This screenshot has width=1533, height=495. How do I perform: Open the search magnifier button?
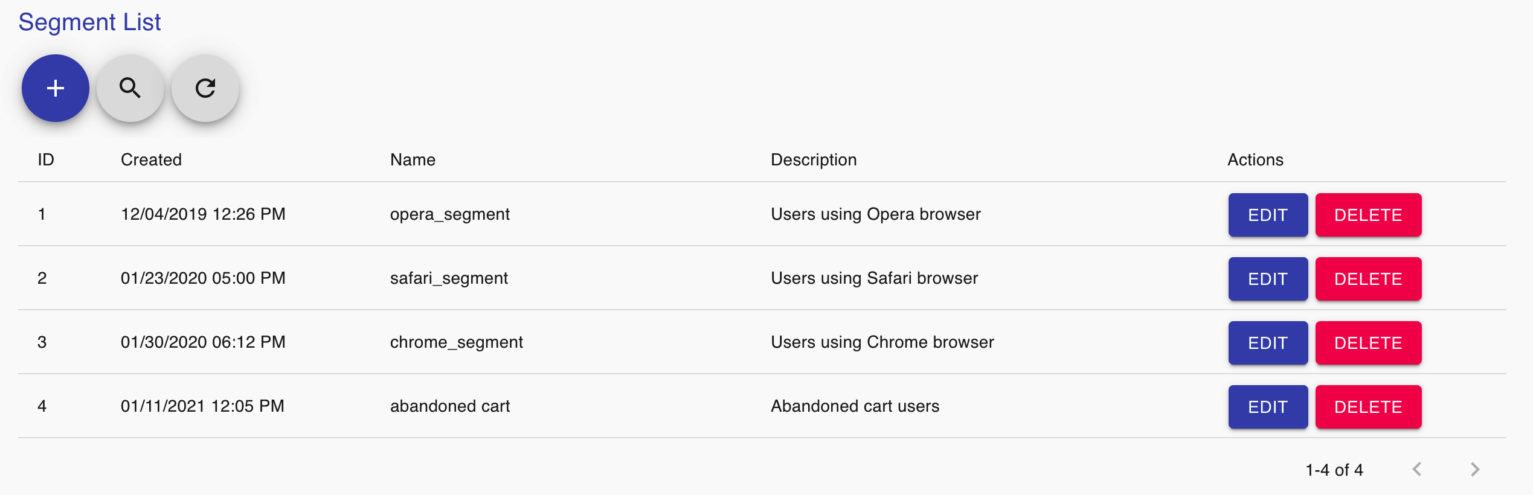coord(130,88)
